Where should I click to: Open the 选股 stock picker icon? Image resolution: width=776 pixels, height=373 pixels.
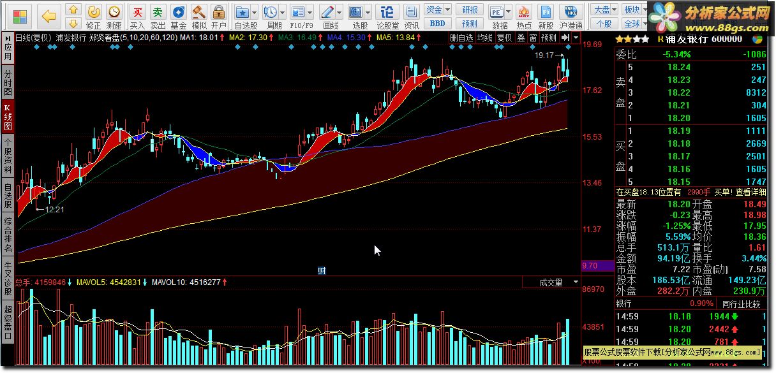[357, 12]
